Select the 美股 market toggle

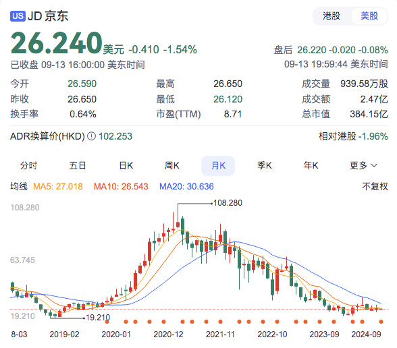coord(369,16)
